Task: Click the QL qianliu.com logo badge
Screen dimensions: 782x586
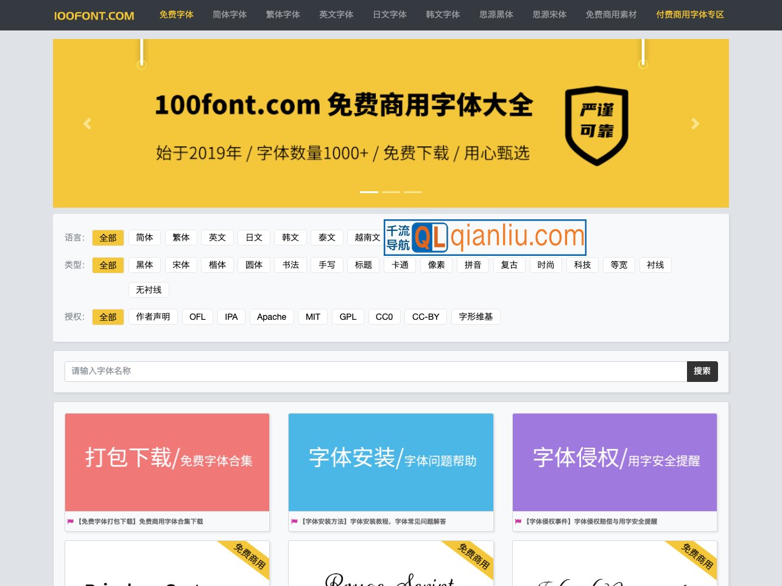Action: coord(485,238)
